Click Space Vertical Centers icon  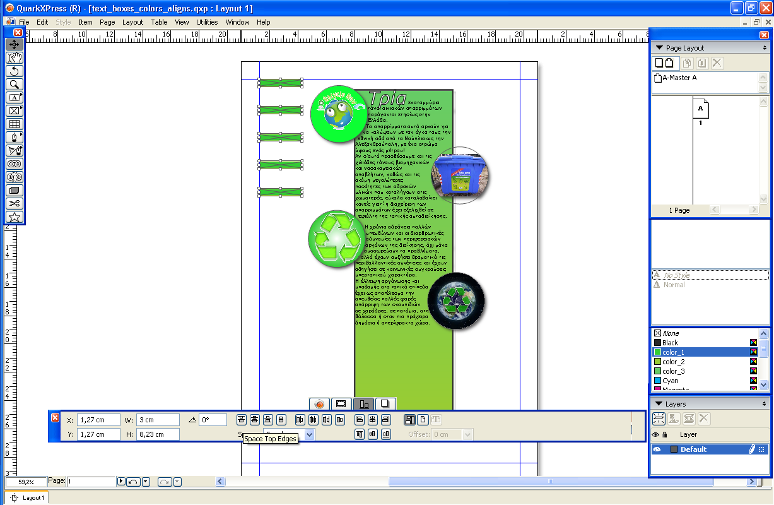click(255, 420)
